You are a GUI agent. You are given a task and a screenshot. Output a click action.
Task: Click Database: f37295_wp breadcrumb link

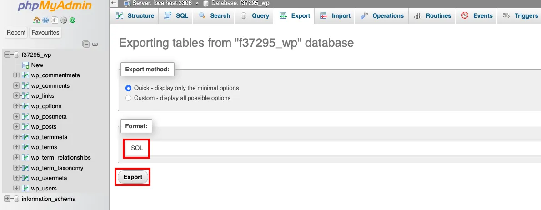[x=240, y=3]
